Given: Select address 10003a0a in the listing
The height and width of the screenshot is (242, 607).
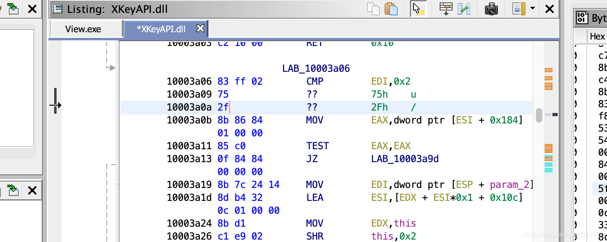Looking at the screenshot, I should pos(189,107).
